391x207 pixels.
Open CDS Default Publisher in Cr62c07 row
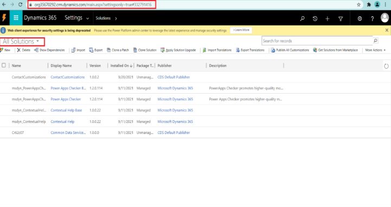tap(174, 133)
